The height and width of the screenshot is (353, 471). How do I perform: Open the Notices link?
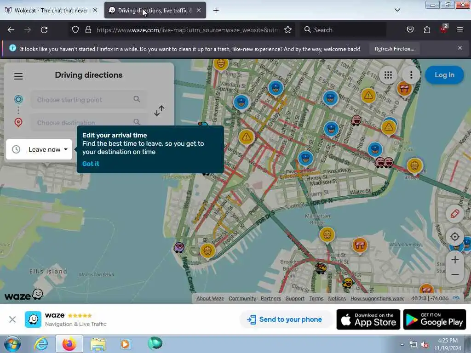tap(337, 298)
